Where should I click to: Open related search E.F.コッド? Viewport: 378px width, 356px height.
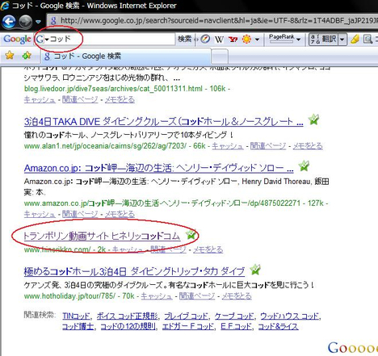236,327
